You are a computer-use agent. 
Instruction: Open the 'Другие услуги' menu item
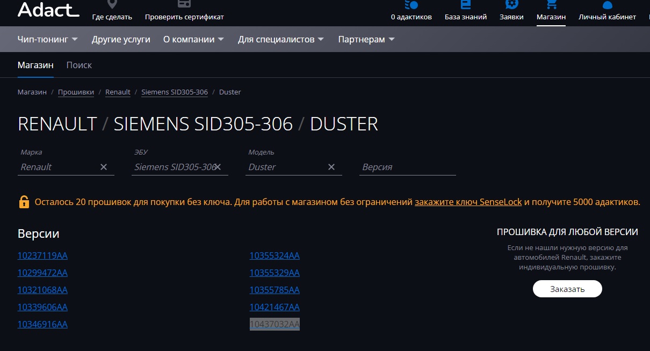121,39
